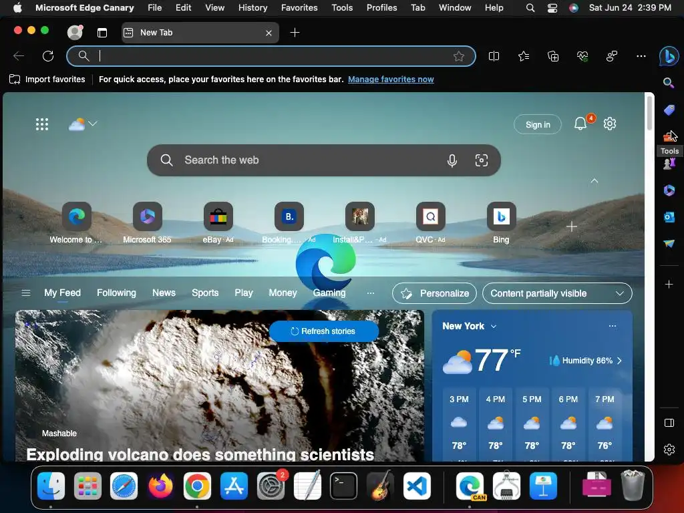Open the Tools toolbox icon in sidebar
The image size is (684, 513).
click(x=669, y=137)
